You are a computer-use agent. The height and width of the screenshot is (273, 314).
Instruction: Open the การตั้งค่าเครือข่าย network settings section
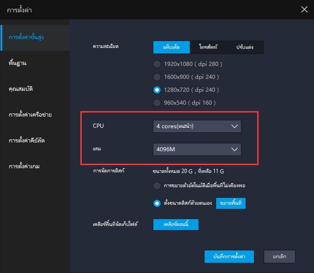point(32,114)
